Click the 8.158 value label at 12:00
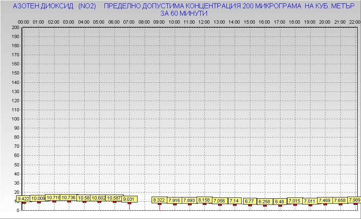 click(x=204, y=200)
